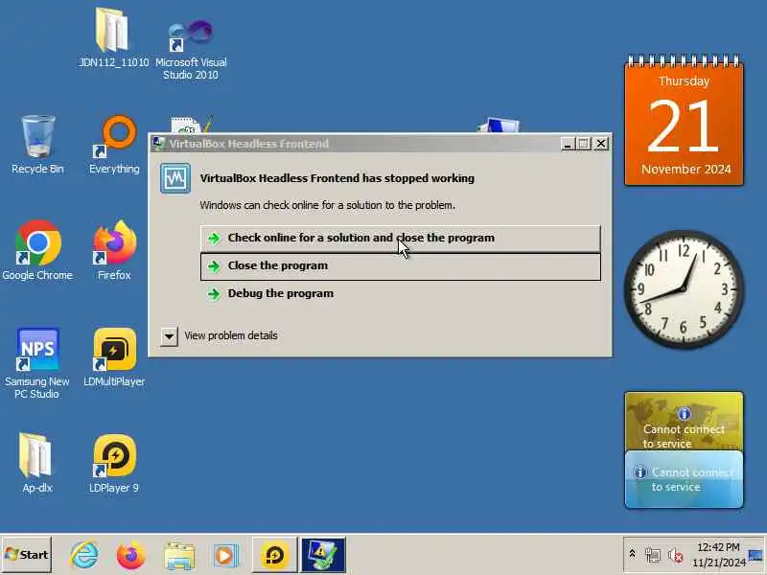Select Firefox desktop shortcut
This screenshot has height=575, width=767.
(114, 242)
